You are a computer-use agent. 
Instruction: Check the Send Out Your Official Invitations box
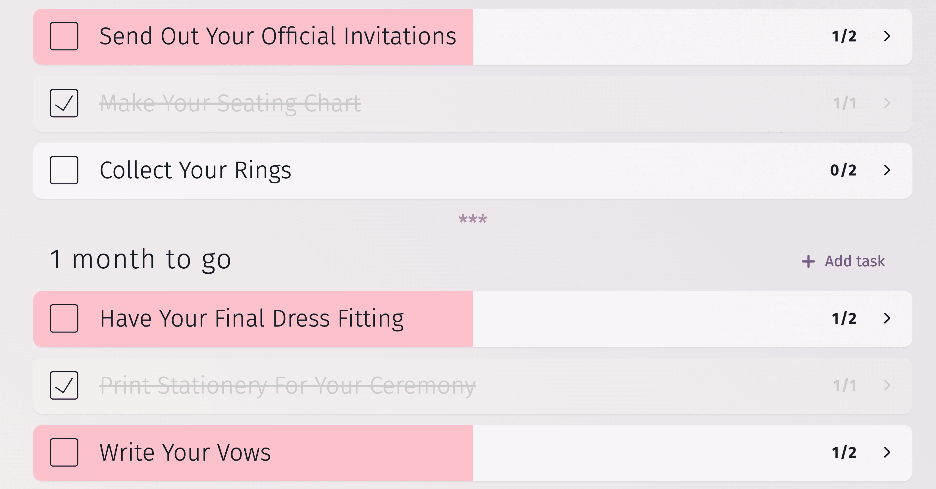[x=64, y=36]
